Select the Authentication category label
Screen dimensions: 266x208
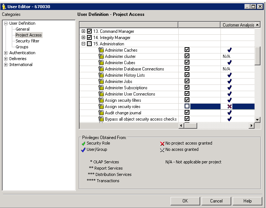pyautogui.click(x=22, y=53)
